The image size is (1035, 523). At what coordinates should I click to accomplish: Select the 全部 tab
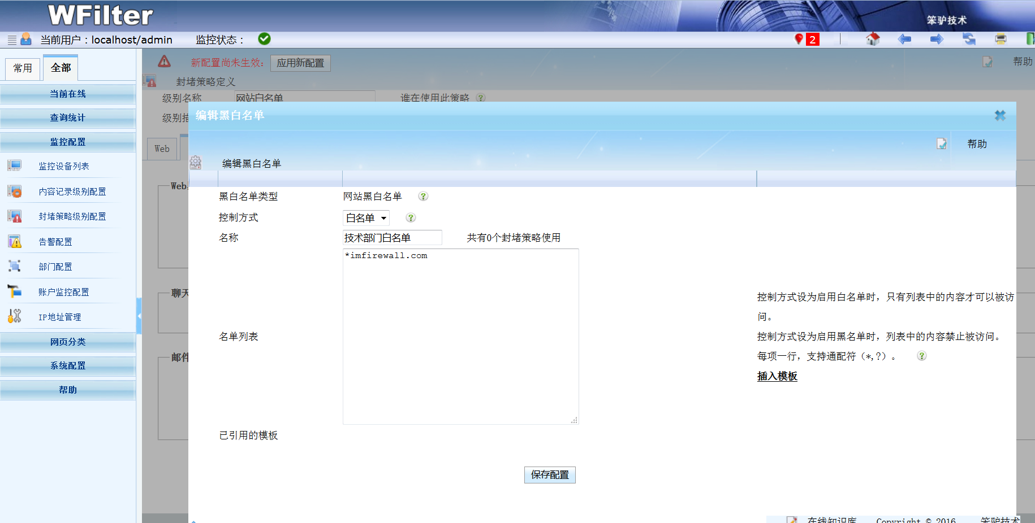pos(61,68)
